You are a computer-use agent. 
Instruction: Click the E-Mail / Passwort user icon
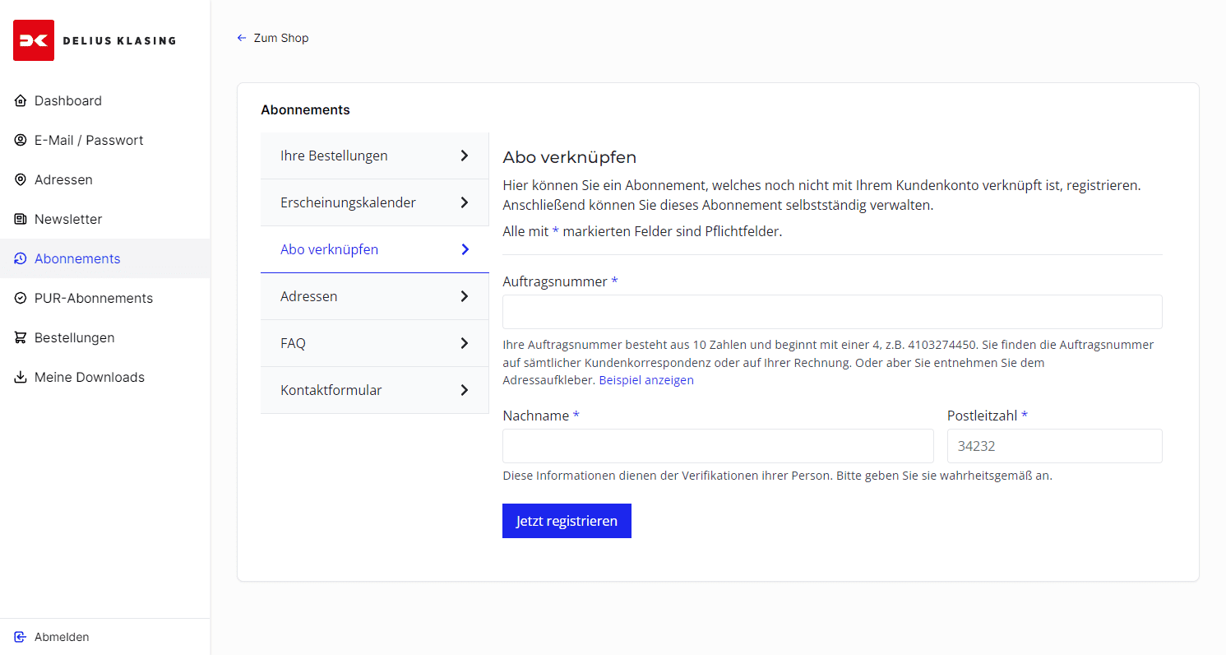tap(21, 141)
